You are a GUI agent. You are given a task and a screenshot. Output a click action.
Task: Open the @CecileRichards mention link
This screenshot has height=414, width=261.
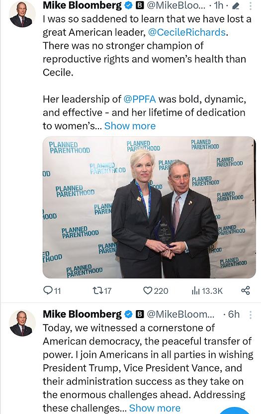click(187, 32)
